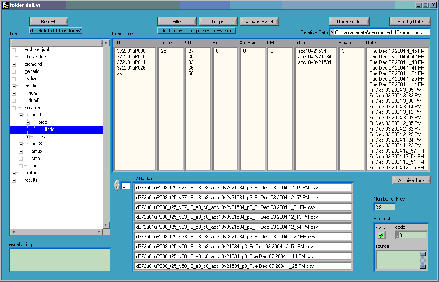
Task: Decrement the file index with the down arrow
Action: pyautogui.click(x=116, y=188)
